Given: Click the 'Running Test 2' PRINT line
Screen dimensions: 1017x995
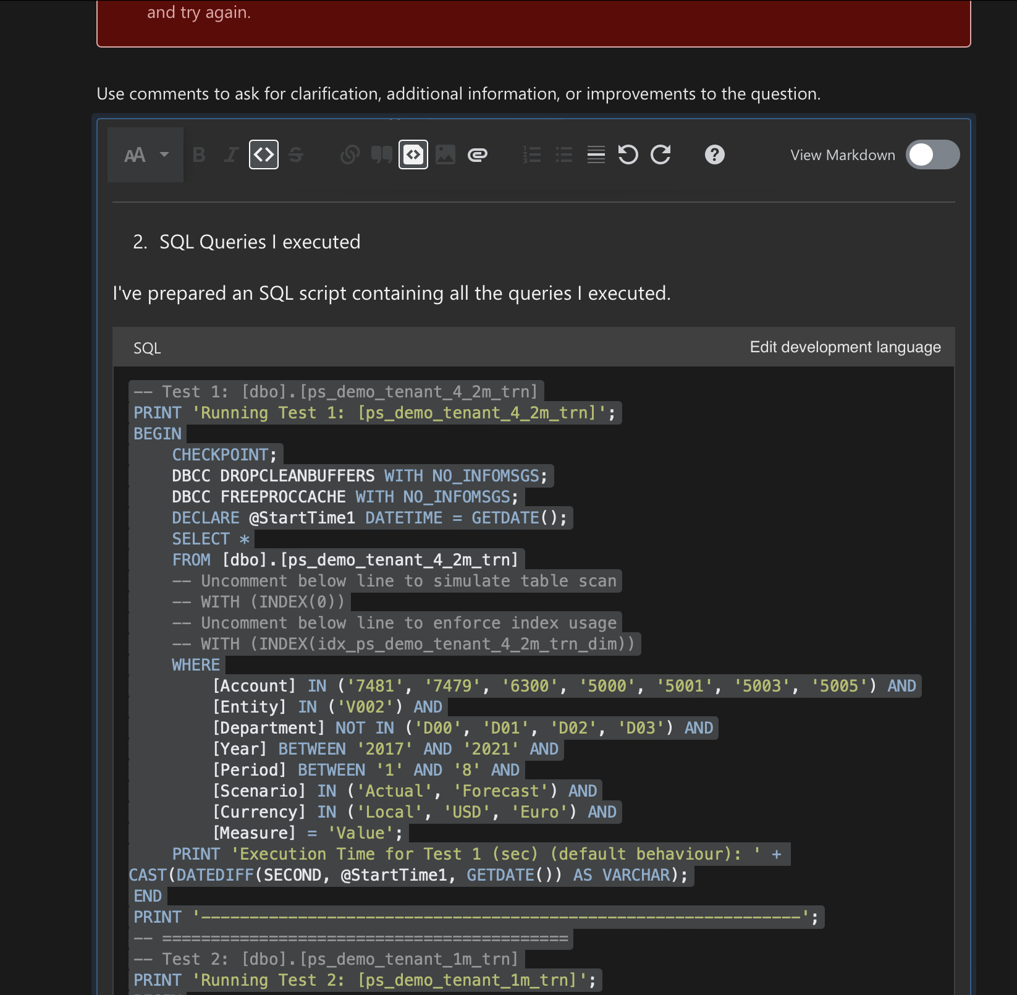Looking at the screenshot, I should 365,980.
